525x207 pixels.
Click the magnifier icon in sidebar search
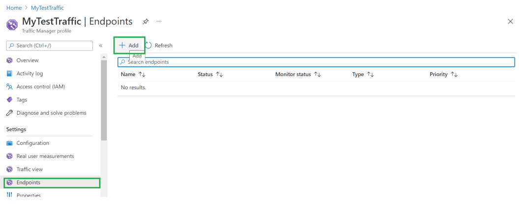point(11,46)
